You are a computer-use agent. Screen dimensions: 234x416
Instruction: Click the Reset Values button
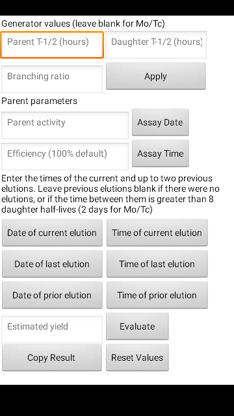pyautogui.click(x=137, y=357)
